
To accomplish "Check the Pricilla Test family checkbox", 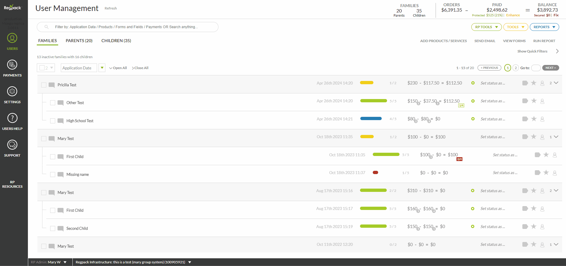I will [x=44, y=85].
